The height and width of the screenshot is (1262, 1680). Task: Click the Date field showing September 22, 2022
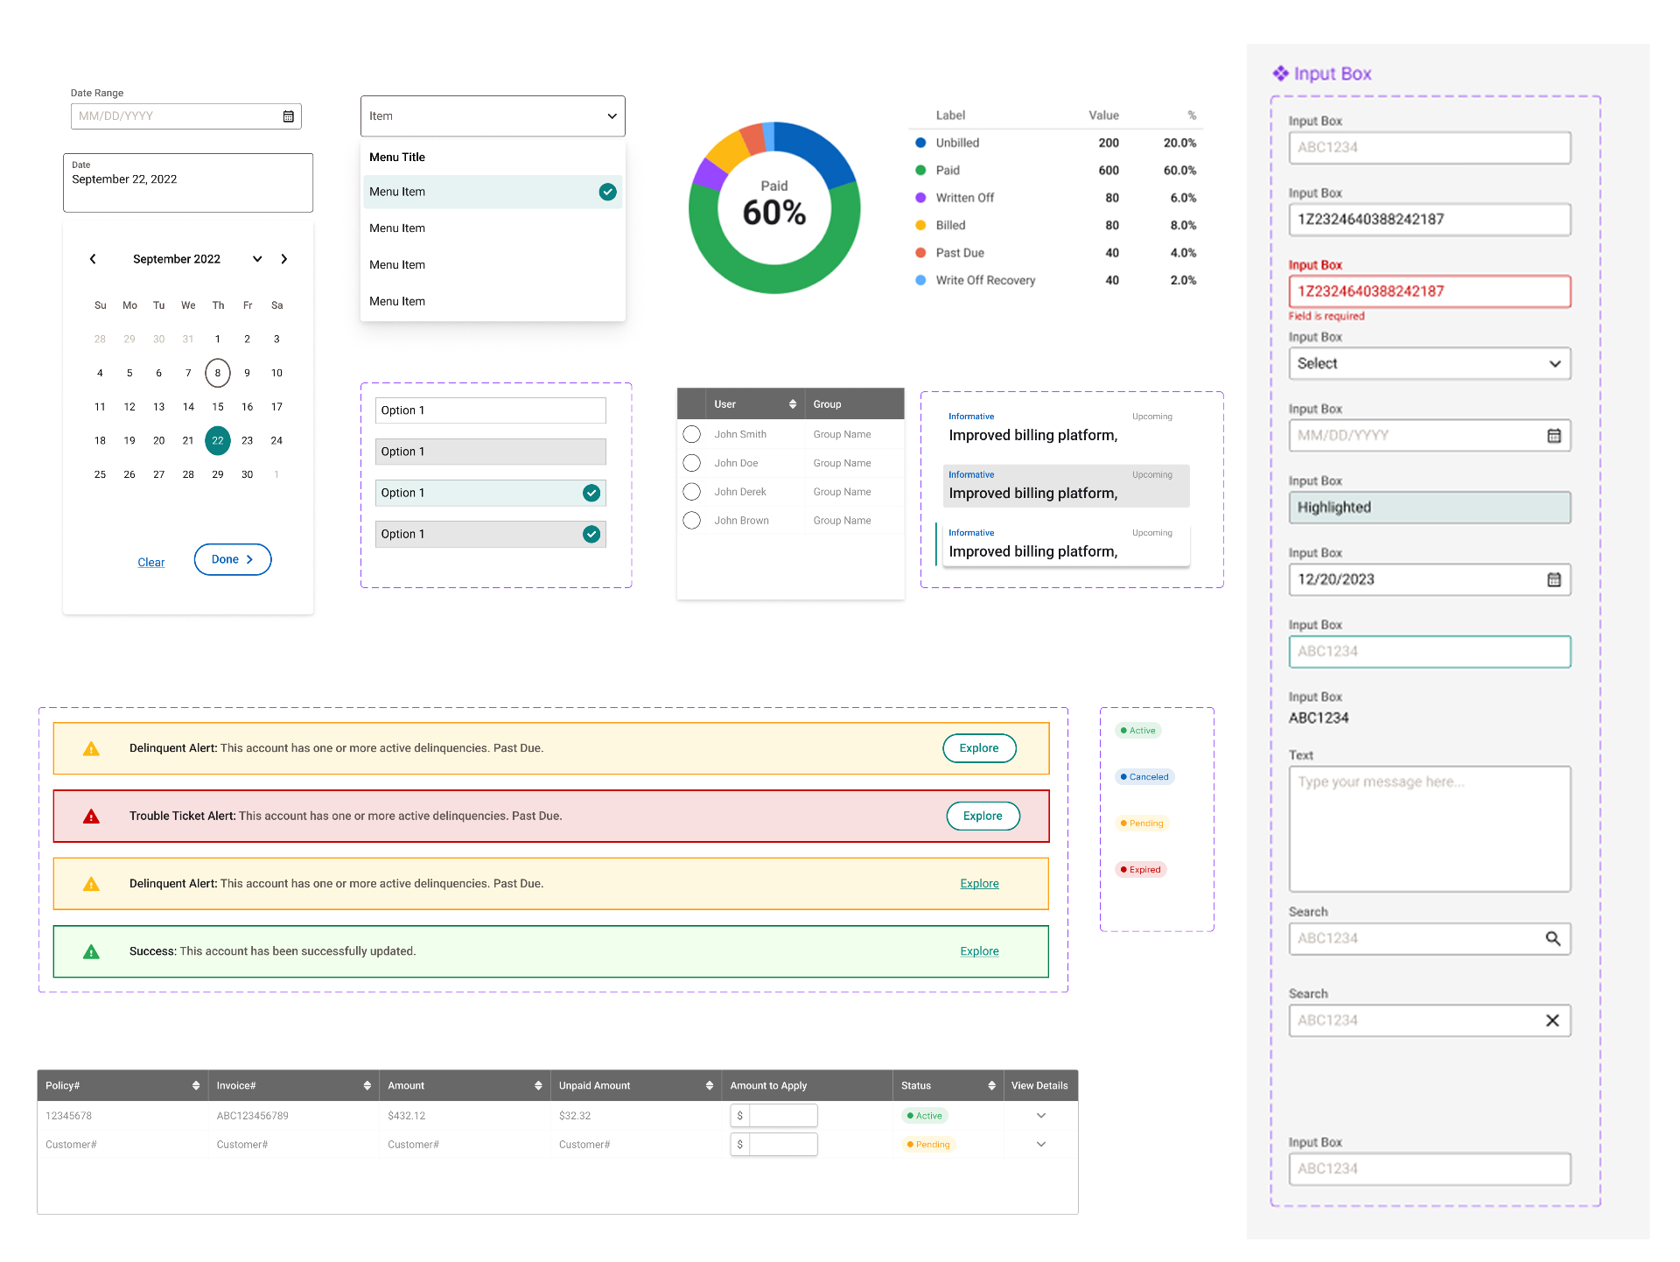point(188,183)
